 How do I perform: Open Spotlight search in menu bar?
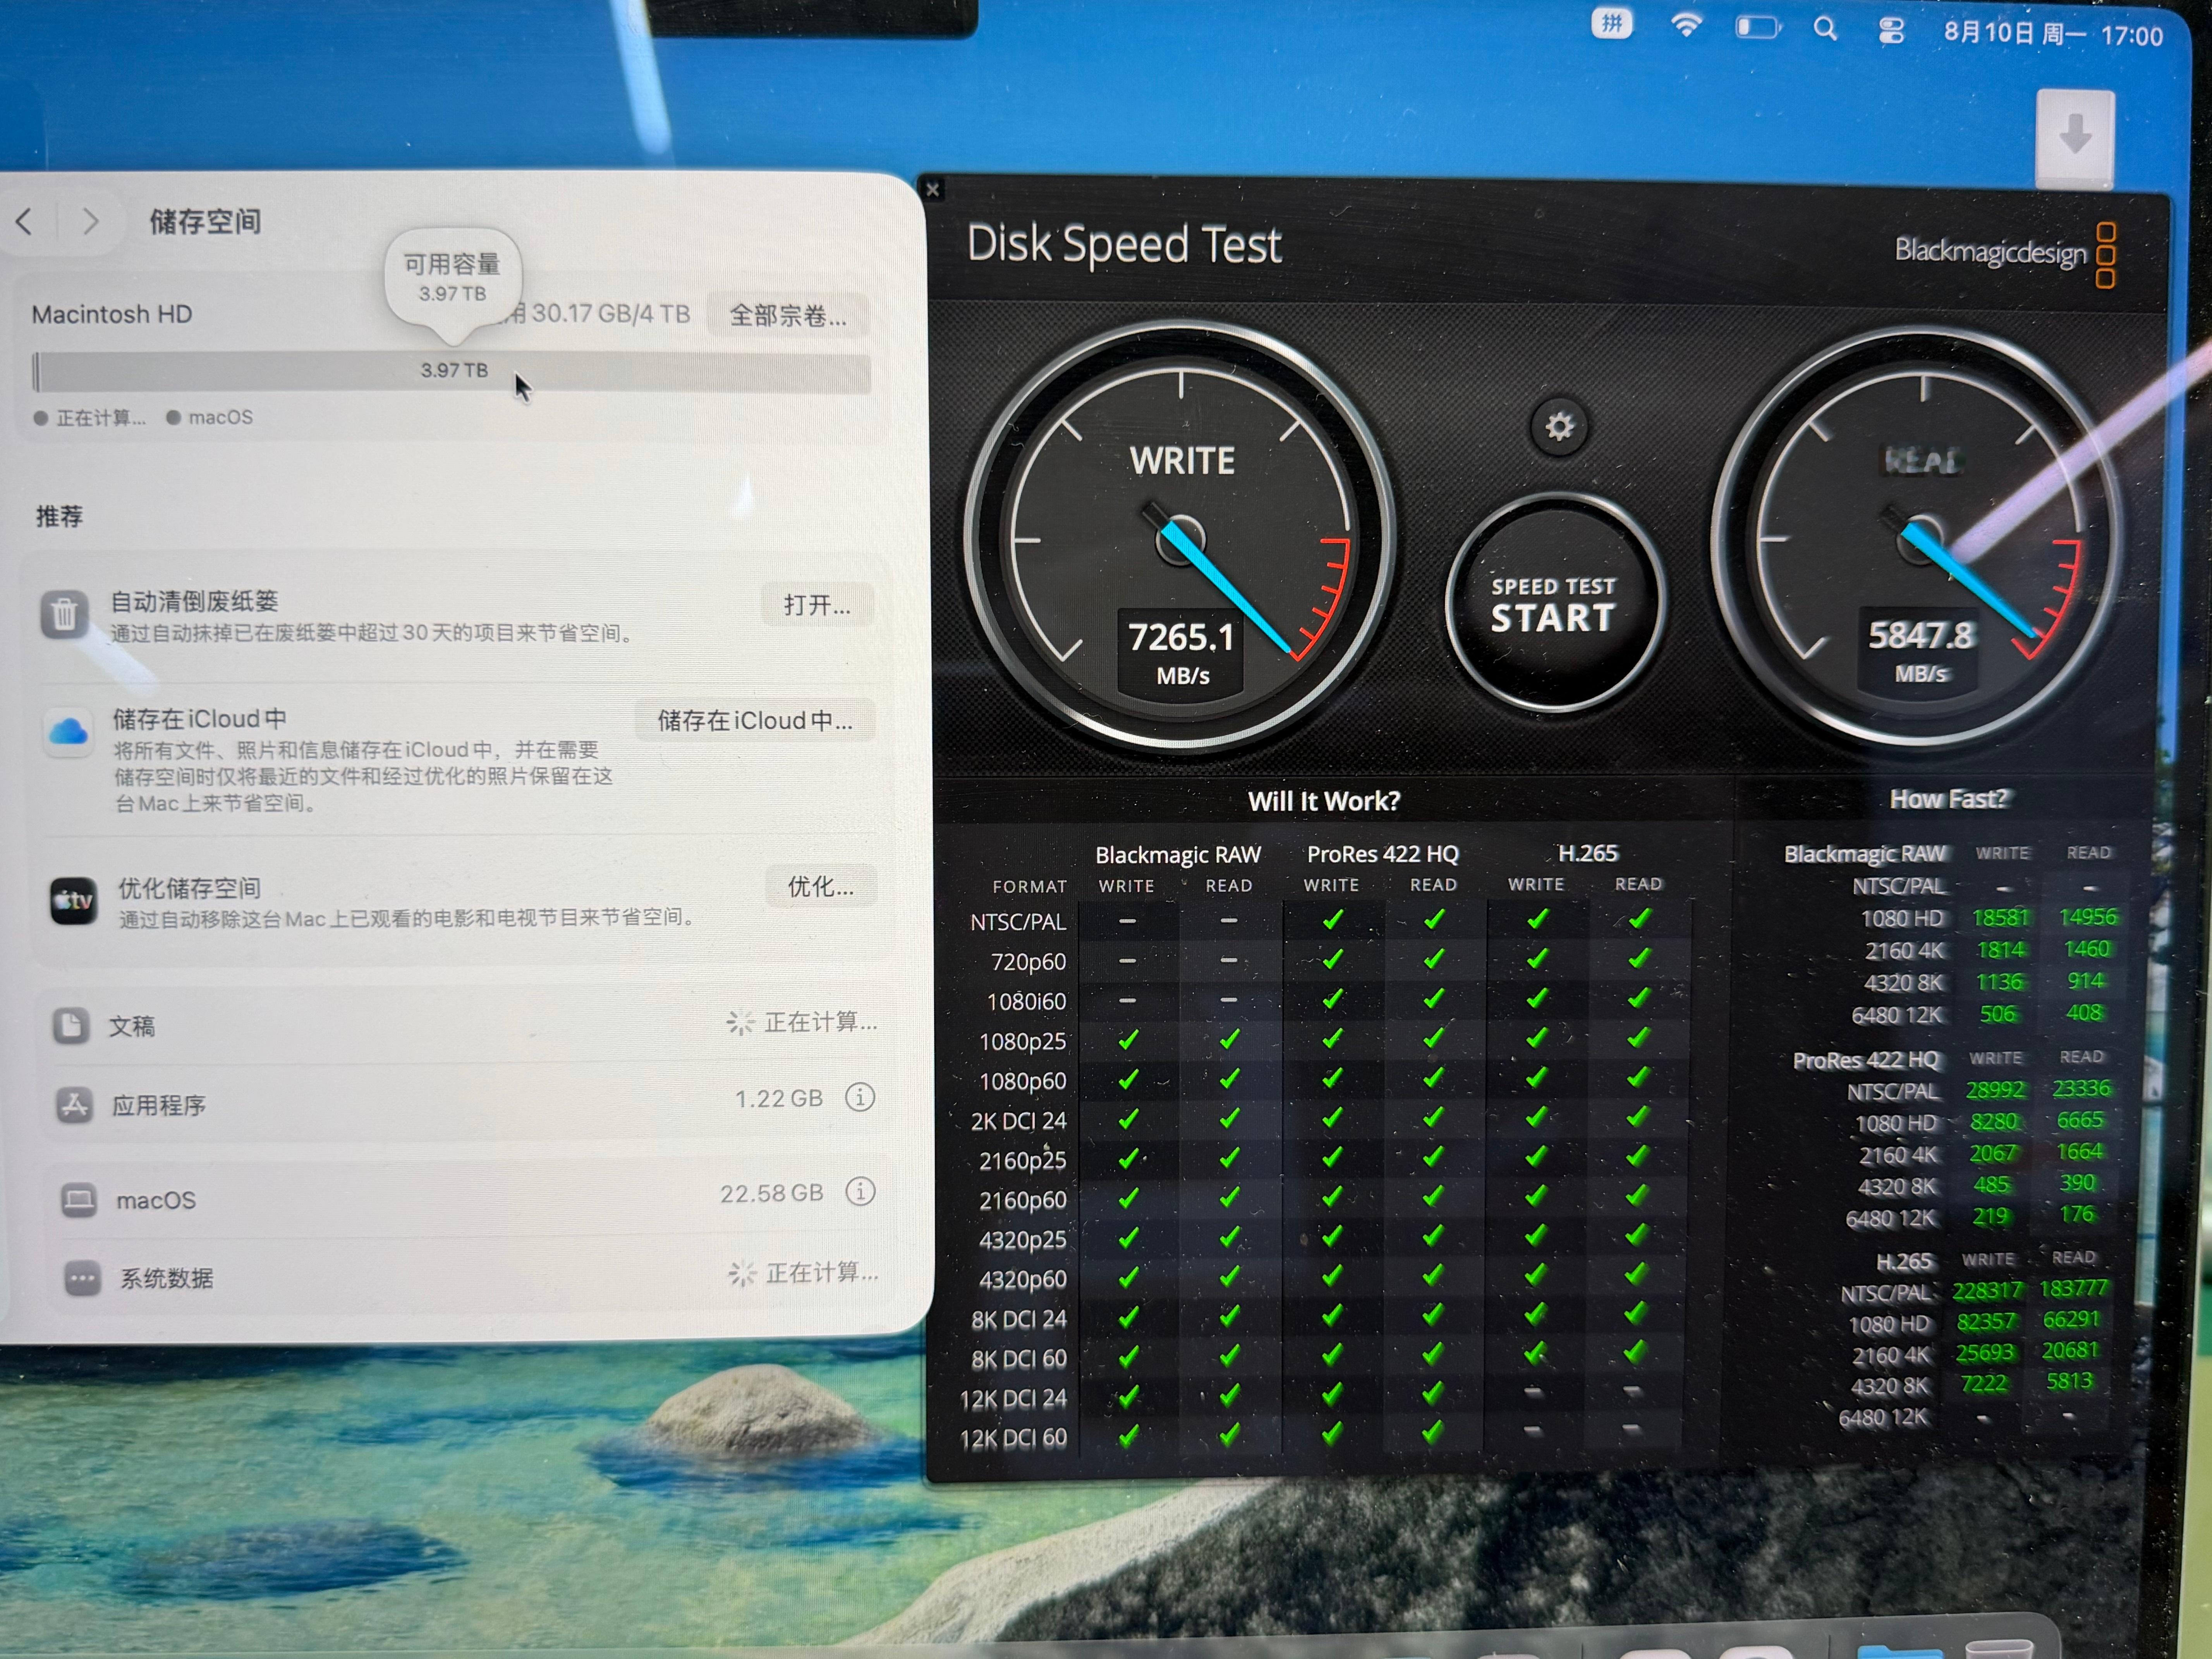coord(1825,29)
